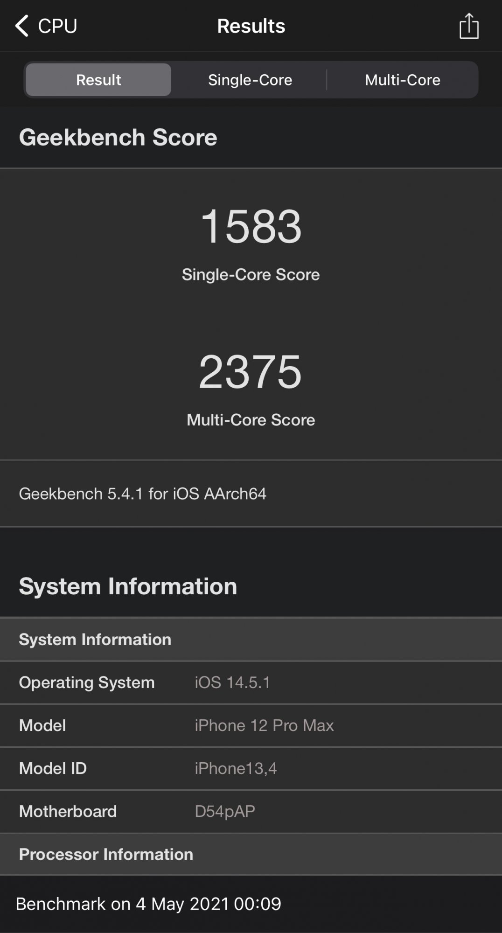Viewport: 502px width, 933px height.
Task: Switch to the Multi-Core tab
Action: coord(402,80)
